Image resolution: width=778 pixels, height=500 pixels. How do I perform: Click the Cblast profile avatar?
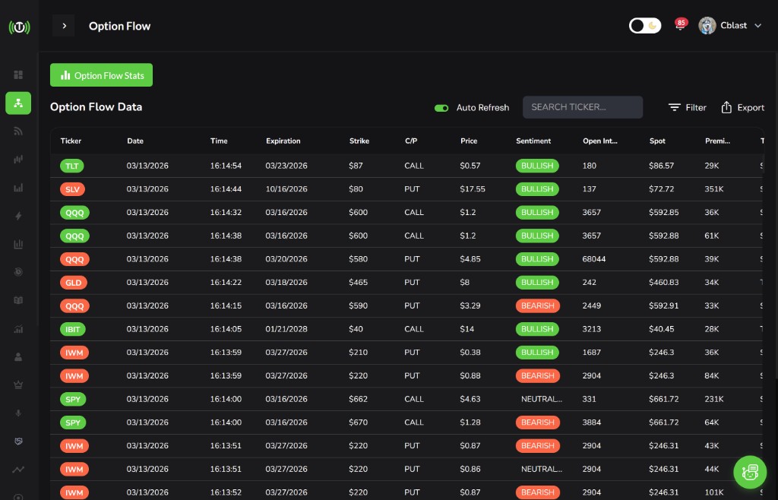tap(707, 25)
